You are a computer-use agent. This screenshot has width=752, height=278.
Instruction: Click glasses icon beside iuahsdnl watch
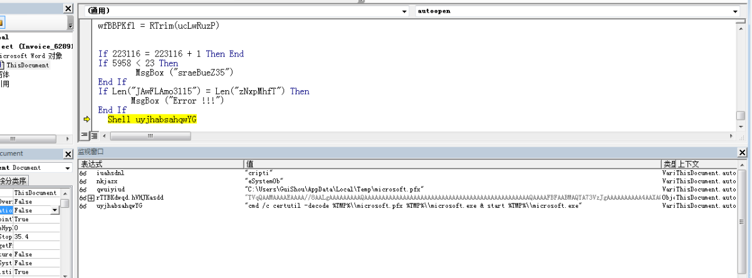coord(82,172)
